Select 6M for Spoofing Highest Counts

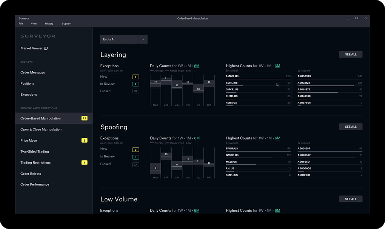click(278, 138)
